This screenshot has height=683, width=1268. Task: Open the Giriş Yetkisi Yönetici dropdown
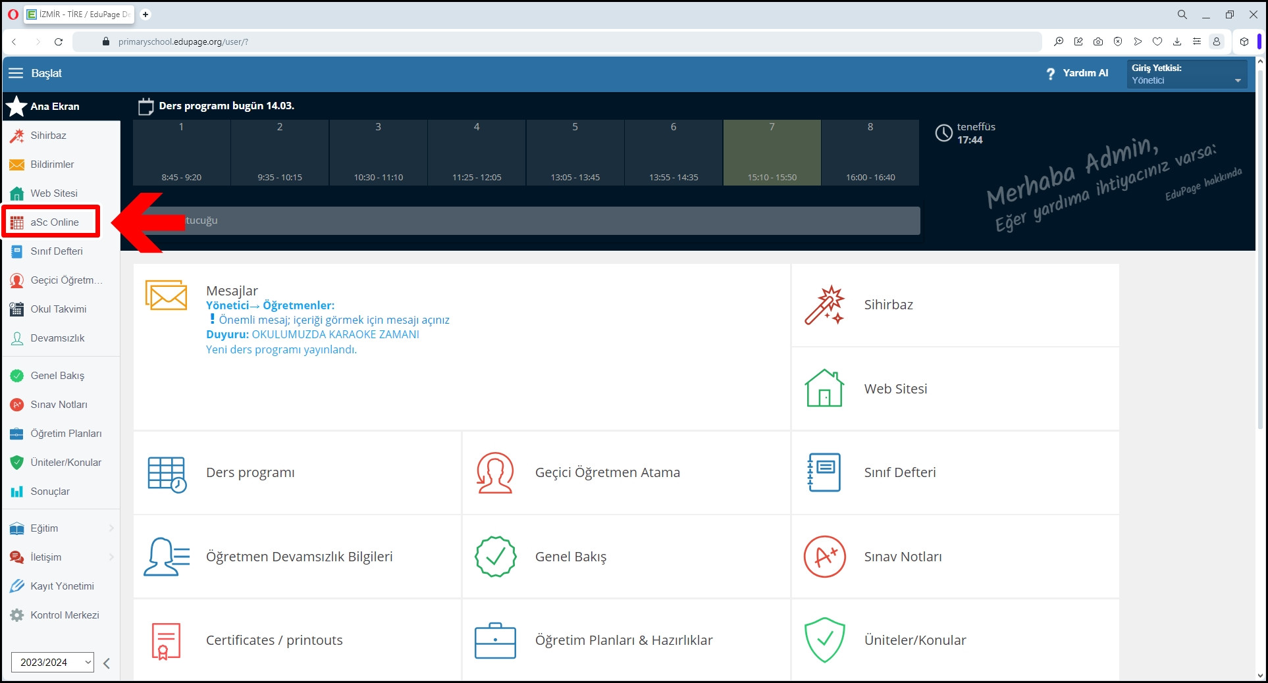pyautogui.click(x=1187, y=74)
